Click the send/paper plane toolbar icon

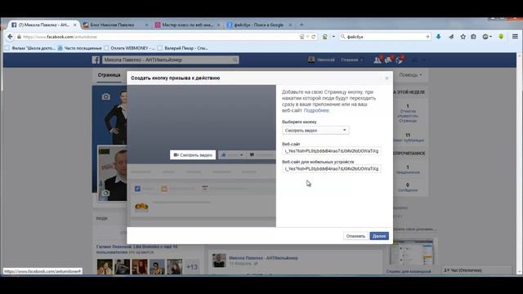pos(451,37)
